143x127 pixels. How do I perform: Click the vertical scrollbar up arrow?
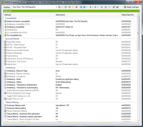138,15
